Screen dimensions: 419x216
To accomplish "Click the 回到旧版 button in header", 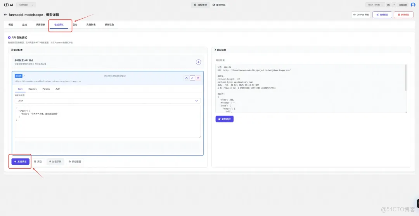I will (x=403, y=5).
